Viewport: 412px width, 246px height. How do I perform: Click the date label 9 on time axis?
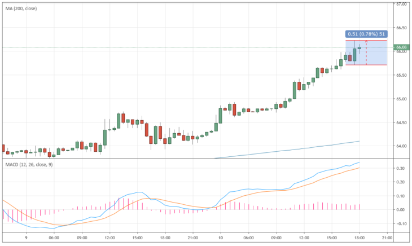tap(26, 238)
